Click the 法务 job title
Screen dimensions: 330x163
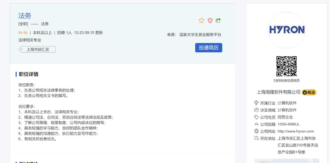25,16
